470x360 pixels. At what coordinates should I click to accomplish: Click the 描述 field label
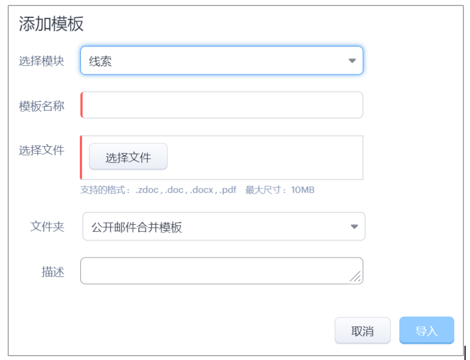pyautogui.click(x=53, y=271)
